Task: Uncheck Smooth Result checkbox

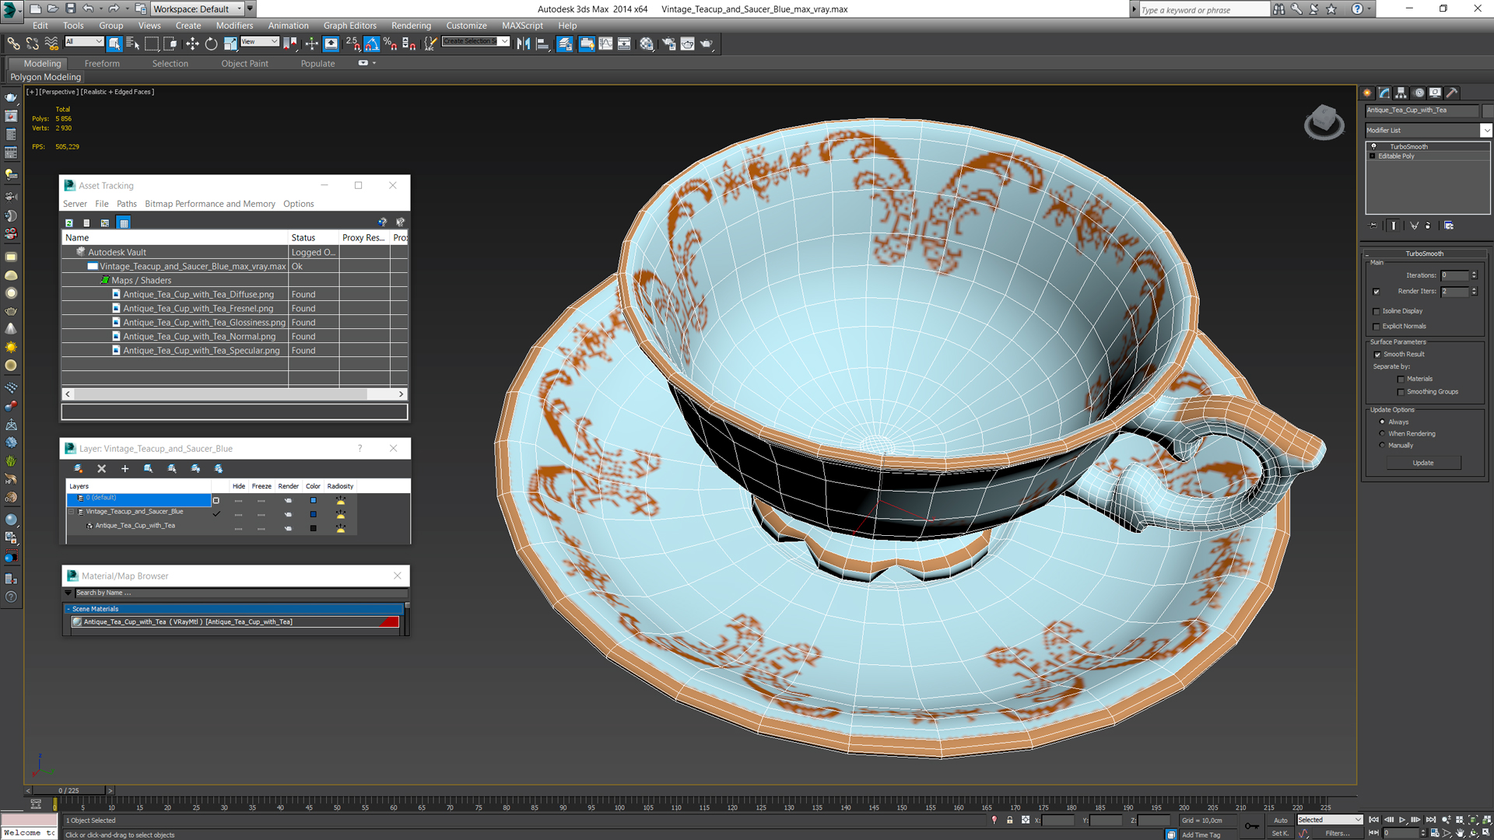Action: pyautogui.click(x=1377, y=355)
